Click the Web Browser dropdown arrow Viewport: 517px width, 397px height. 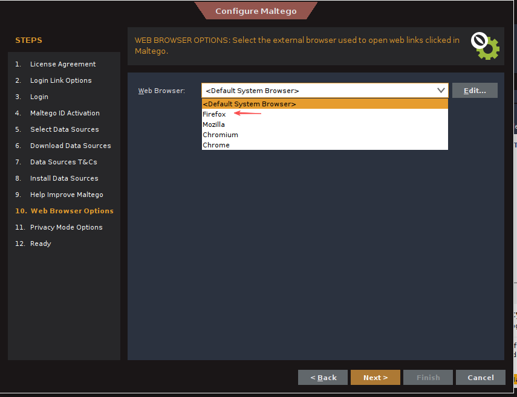click(441, 90)
